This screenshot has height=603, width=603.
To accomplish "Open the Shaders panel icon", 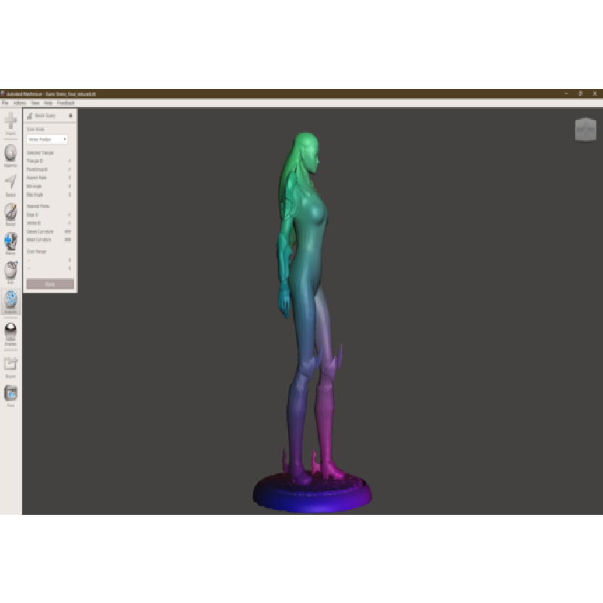I will (11, 332).
